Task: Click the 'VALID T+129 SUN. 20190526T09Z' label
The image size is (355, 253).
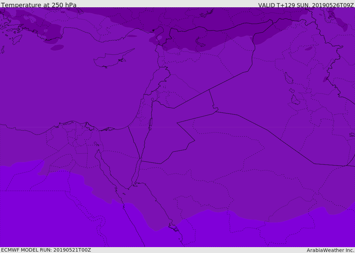Action: [306, 5]
